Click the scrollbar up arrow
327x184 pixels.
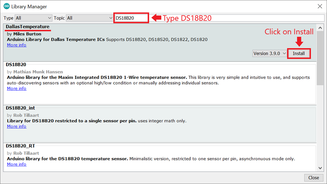point(320,26)
